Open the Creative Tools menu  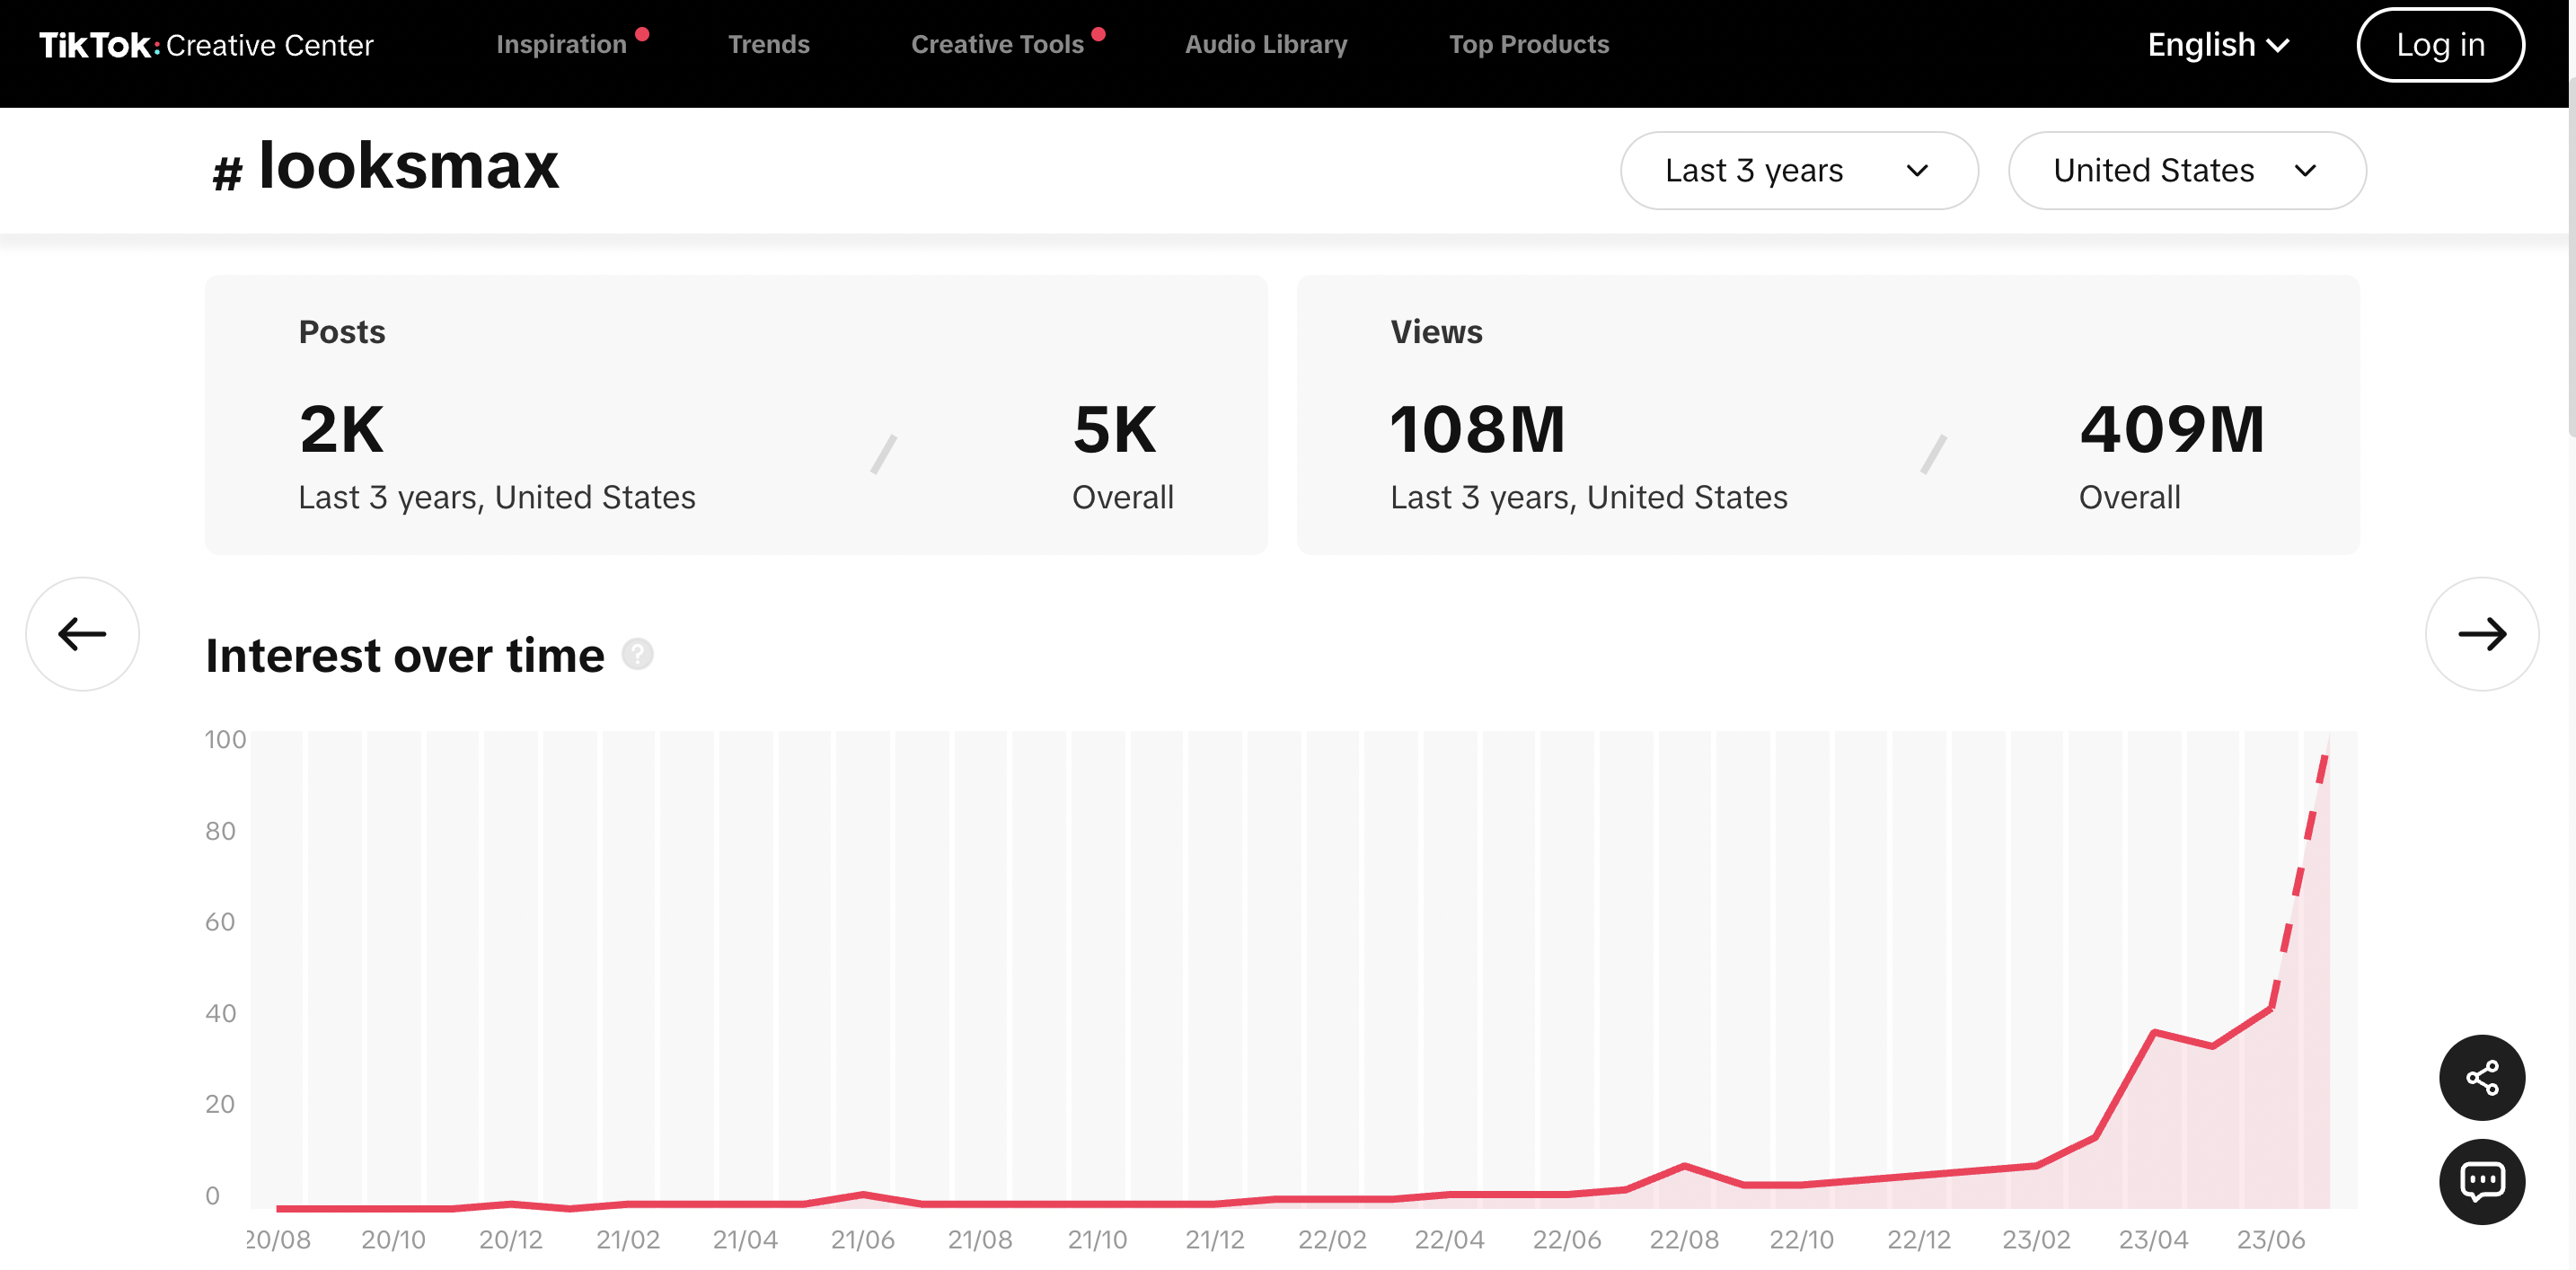[x=997, y=44]
